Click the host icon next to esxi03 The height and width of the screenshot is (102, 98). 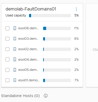tap(15, 39)
